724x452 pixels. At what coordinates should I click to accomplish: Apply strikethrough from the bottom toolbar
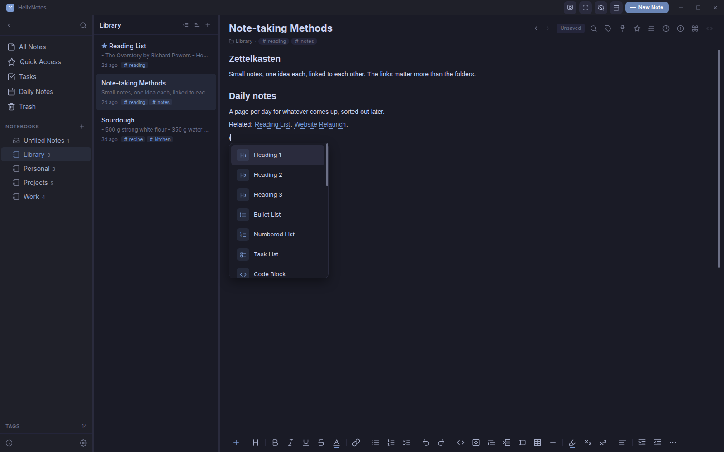pyautogui.click(x=321, y=443)
